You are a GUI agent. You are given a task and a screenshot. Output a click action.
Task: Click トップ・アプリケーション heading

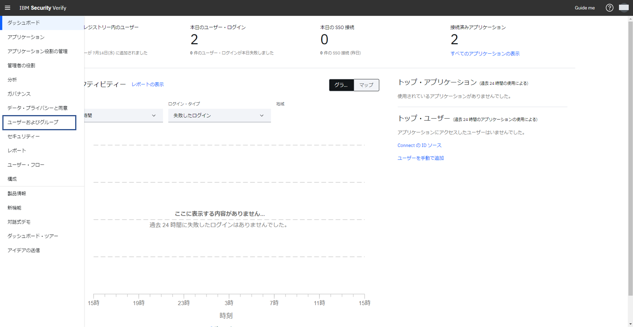437,82
